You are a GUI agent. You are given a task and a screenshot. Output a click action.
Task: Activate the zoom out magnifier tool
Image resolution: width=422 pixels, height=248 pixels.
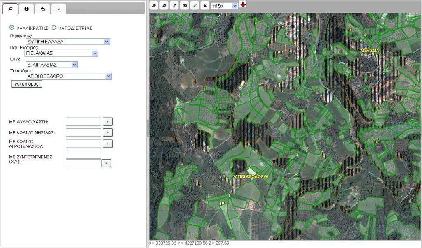click(x=164, y=5)
